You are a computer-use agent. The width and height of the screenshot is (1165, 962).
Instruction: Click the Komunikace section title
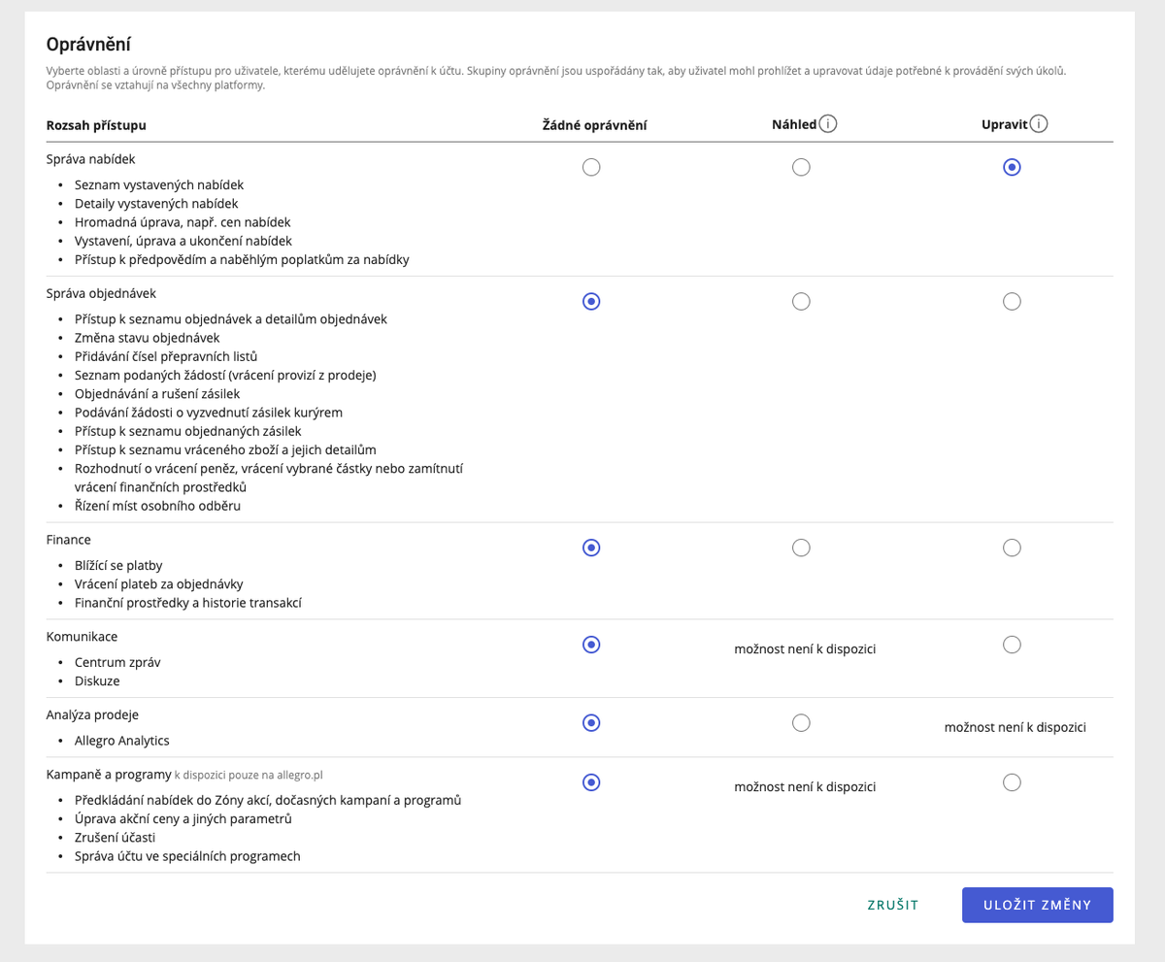[82, 636]
